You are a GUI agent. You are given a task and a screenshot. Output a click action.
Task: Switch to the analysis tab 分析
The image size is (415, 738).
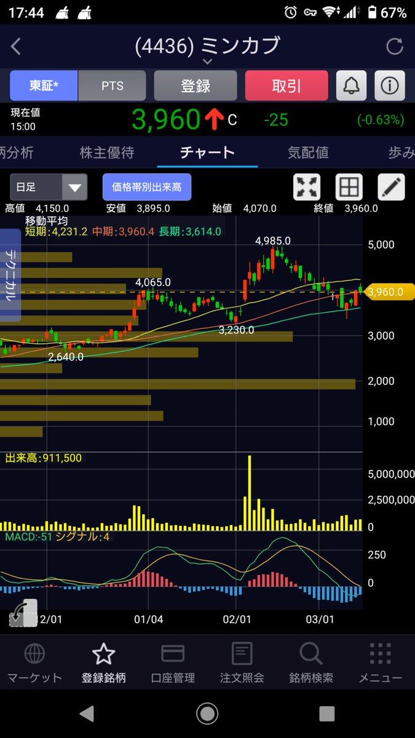click(x=17, y=153)
